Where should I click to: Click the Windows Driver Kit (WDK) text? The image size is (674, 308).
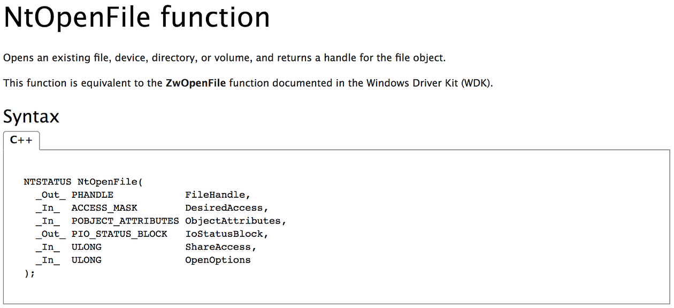pos(428,83)
